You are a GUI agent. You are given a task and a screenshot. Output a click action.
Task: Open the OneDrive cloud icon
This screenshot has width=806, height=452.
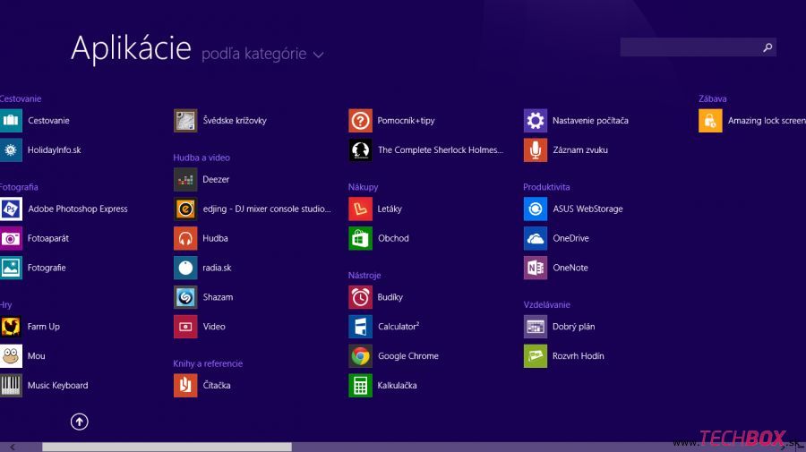click(x=536, y=238)
